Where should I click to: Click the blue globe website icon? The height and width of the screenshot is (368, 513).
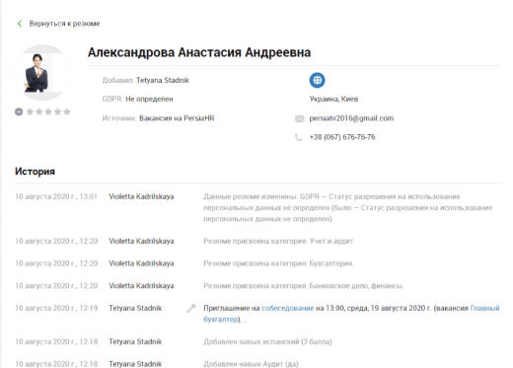click(317, 80)
